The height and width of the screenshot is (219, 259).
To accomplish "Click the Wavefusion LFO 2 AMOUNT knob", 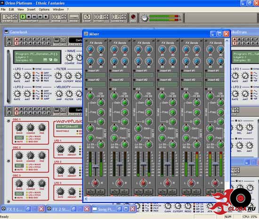I will click(72, 170).
